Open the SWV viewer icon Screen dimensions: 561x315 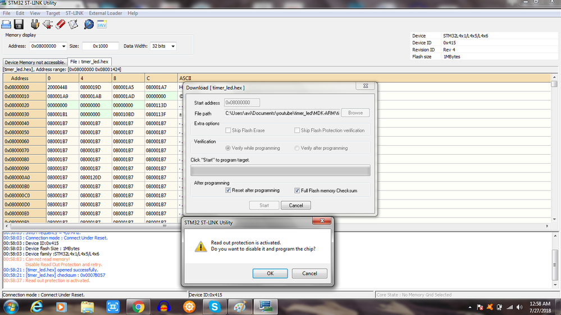pos(102,24)
